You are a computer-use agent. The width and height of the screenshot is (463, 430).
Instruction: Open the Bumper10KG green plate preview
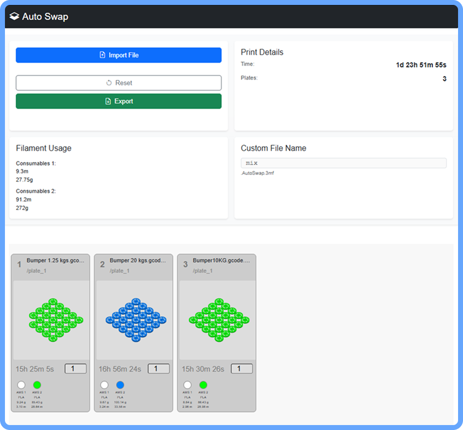217,320
